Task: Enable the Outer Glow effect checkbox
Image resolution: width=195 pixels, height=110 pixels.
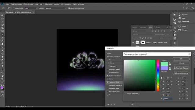Action: tap(108, 92)
